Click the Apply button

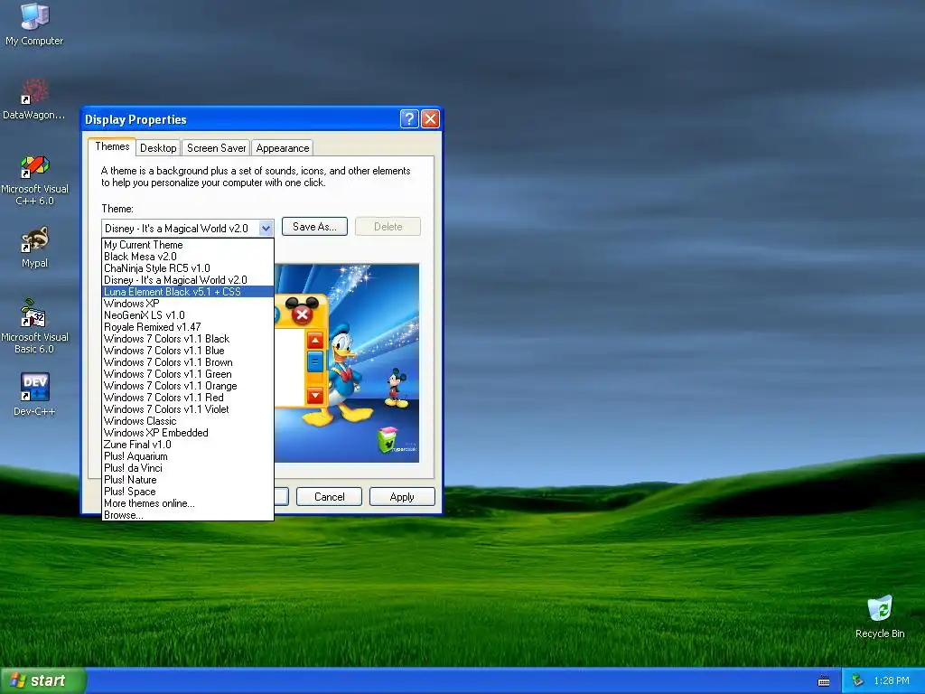402,497
